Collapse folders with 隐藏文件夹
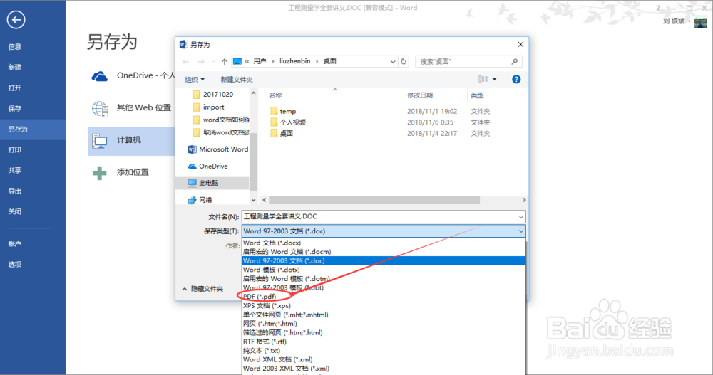Screen dimensions: 713x375 202,289
